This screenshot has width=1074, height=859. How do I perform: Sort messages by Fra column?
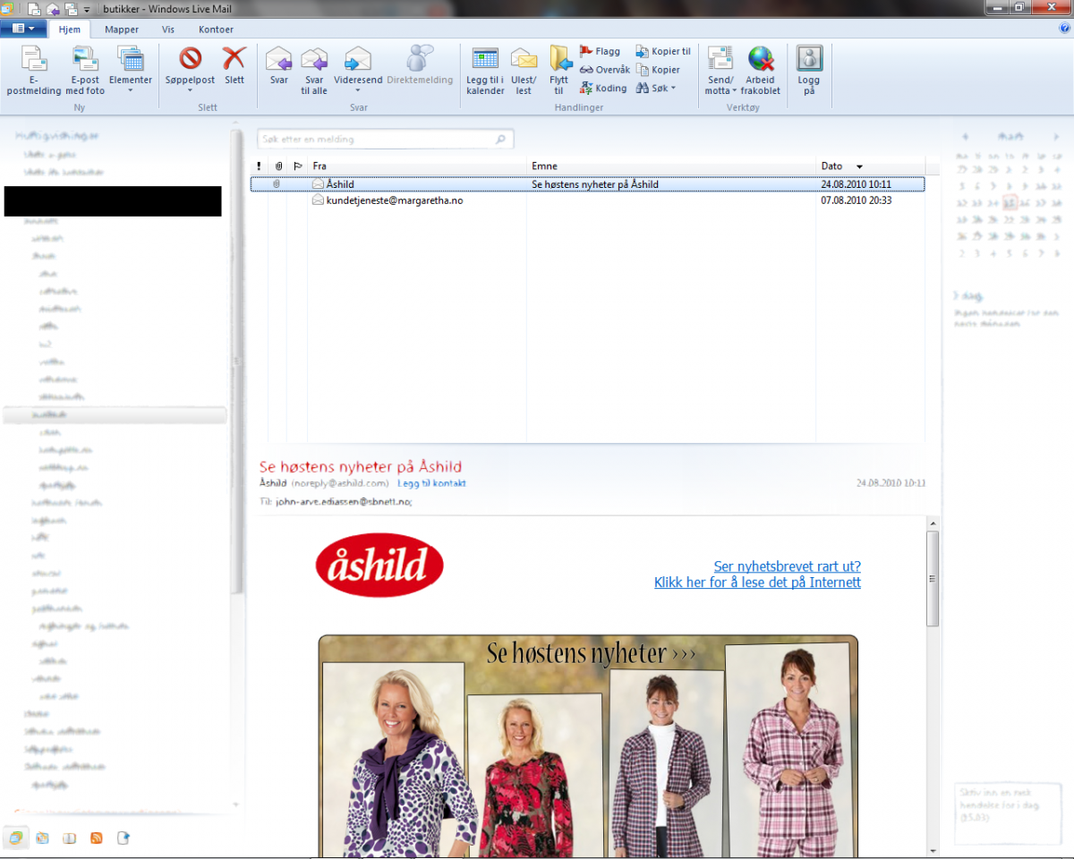(419, 166)
